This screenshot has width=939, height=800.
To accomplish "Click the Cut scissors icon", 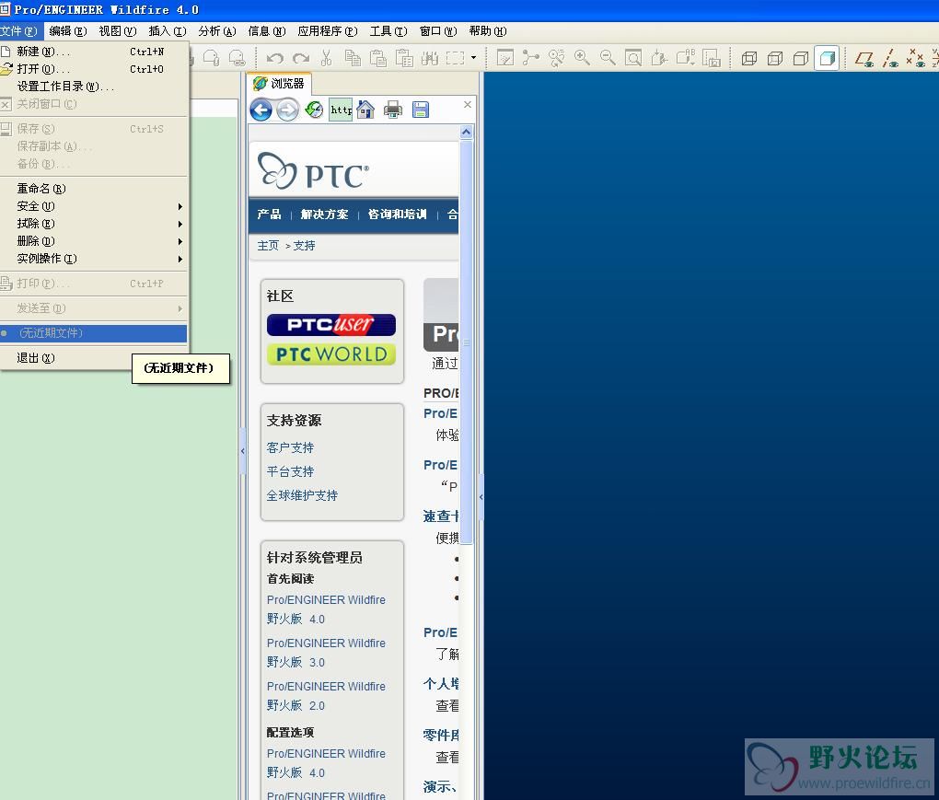I will 327,58.
